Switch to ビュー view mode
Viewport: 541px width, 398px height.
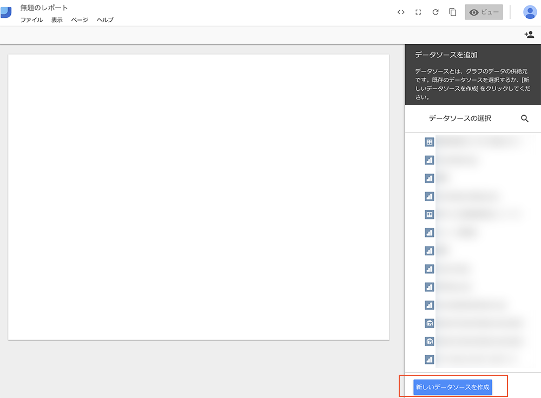click(484, 12)
